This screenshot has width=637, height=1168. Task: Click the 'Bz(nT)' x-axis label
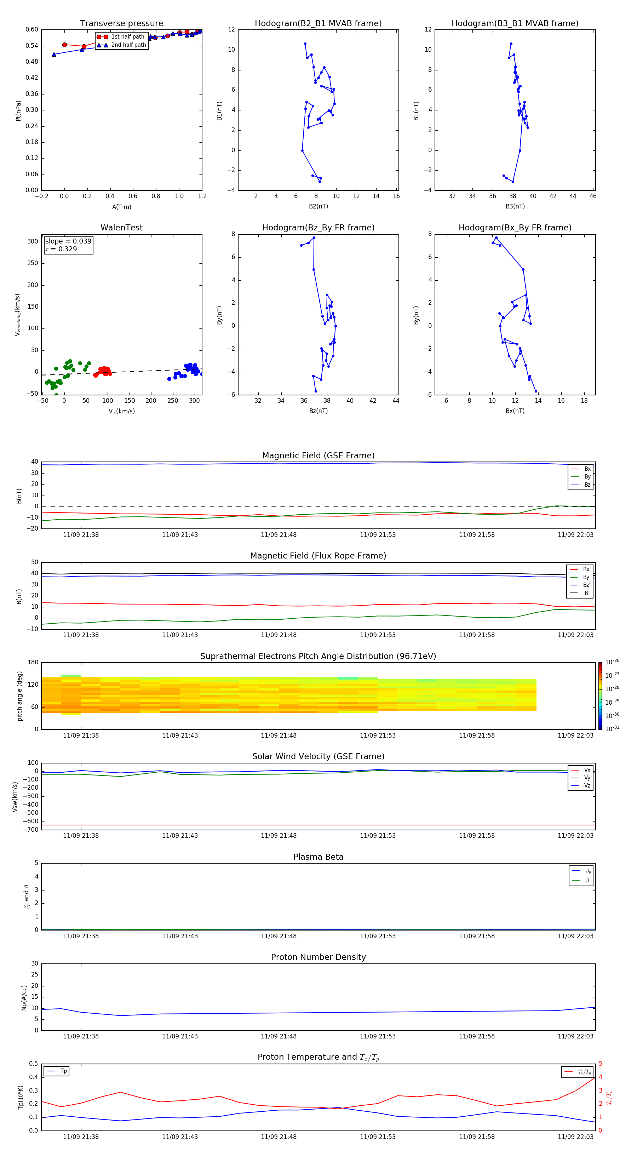click(x=318, y=411)
